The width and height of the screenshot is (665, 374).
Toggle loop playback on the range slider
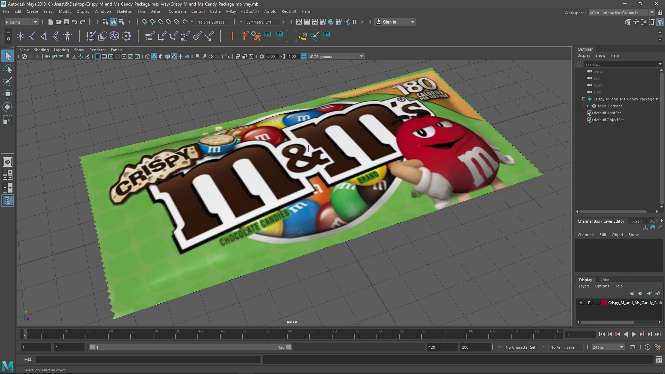(x=632, y=347)
